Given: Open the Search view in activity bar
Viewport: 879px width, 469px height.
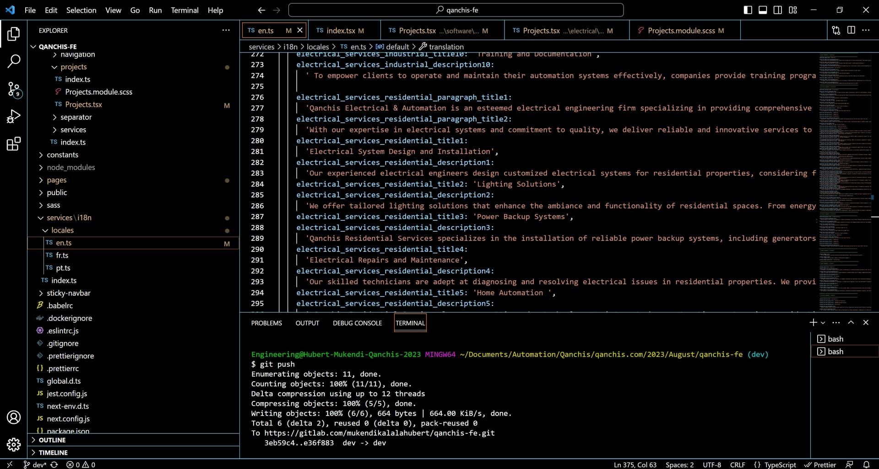Looking at the screenshot, I should [14, 61].
